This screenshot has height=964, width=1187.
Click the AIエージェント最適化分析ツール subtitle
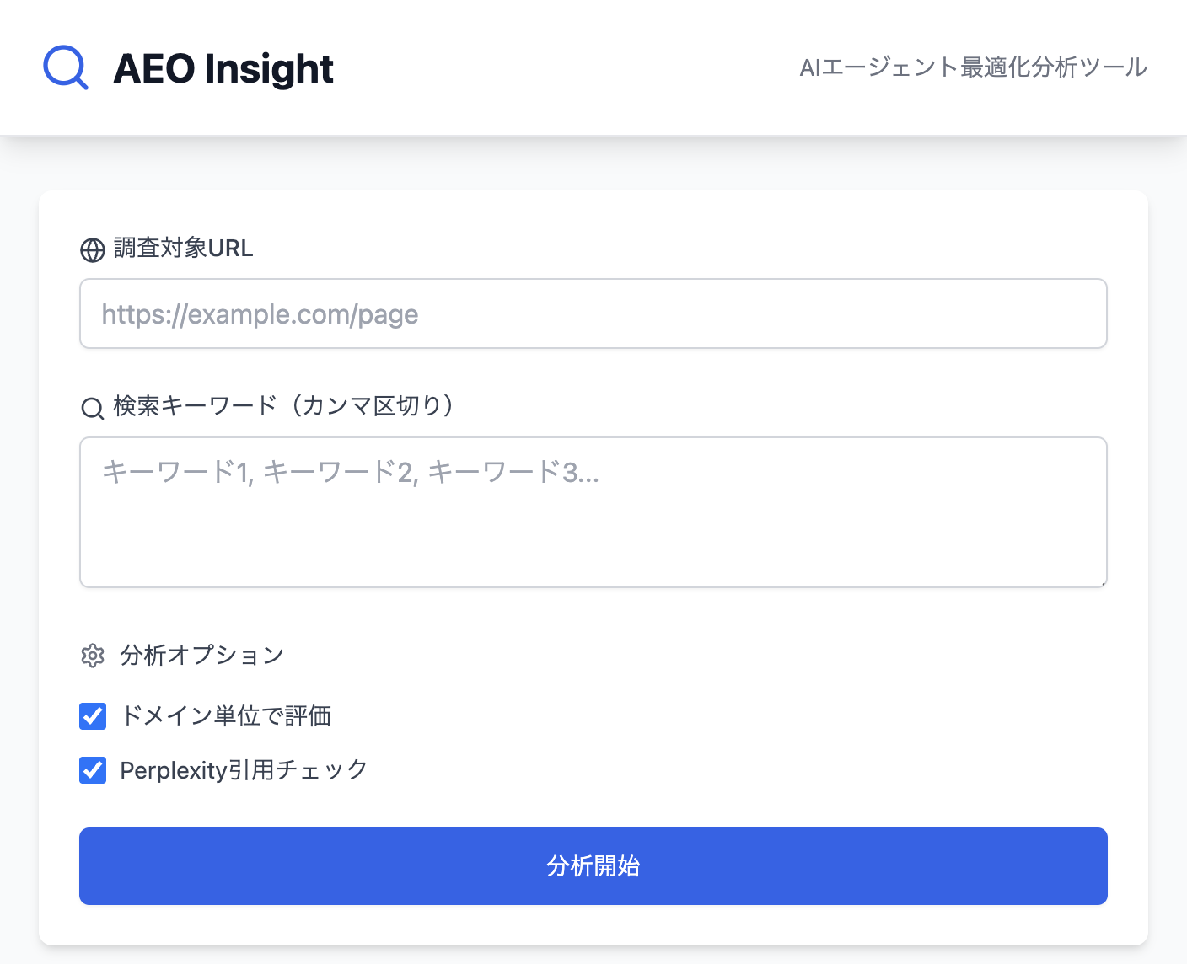[974, 67]
